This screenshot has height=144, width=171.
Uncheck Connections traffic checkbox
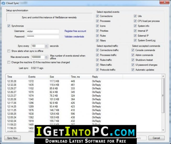(97, 50)
